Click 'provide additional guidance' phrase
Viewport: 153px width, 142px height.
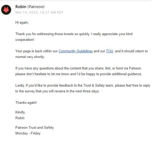120,74
